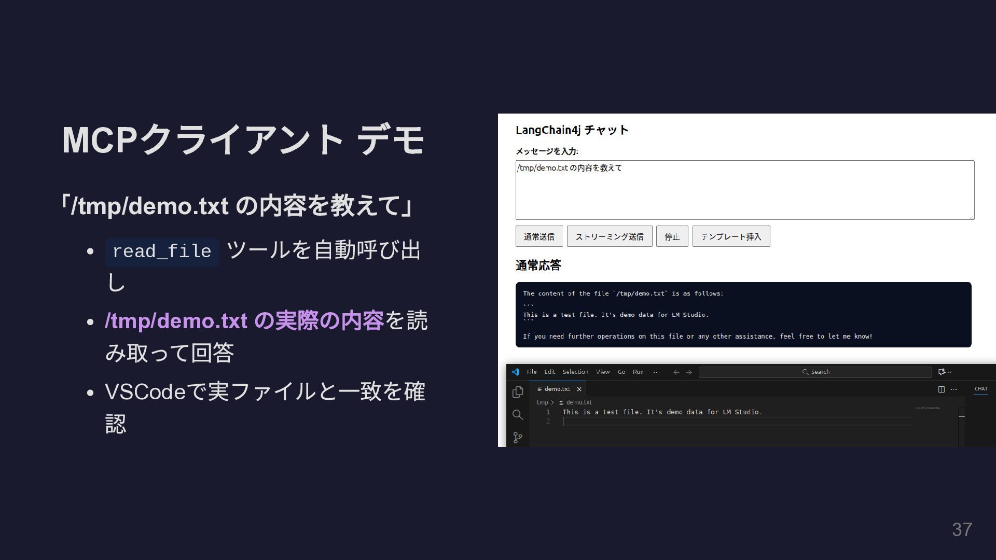Expand the Copilot dropdown chevron
This screenshot has height=560, width=996.
(x=950, y=372)
